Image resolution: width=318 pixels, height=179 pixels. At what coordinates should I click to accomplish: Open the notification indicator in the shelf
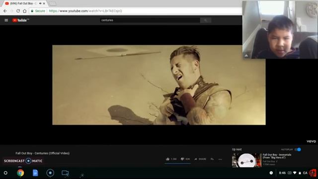[x=271, y=173]
